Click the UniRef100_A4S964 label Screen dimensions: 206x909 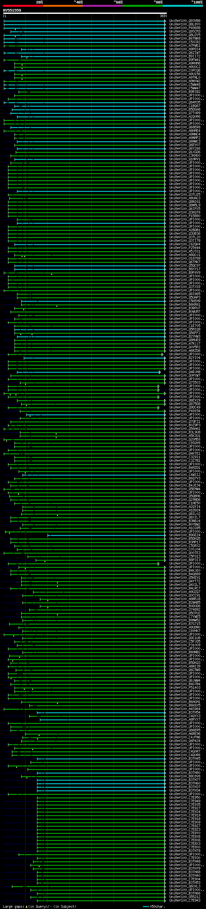click(185, 709)
